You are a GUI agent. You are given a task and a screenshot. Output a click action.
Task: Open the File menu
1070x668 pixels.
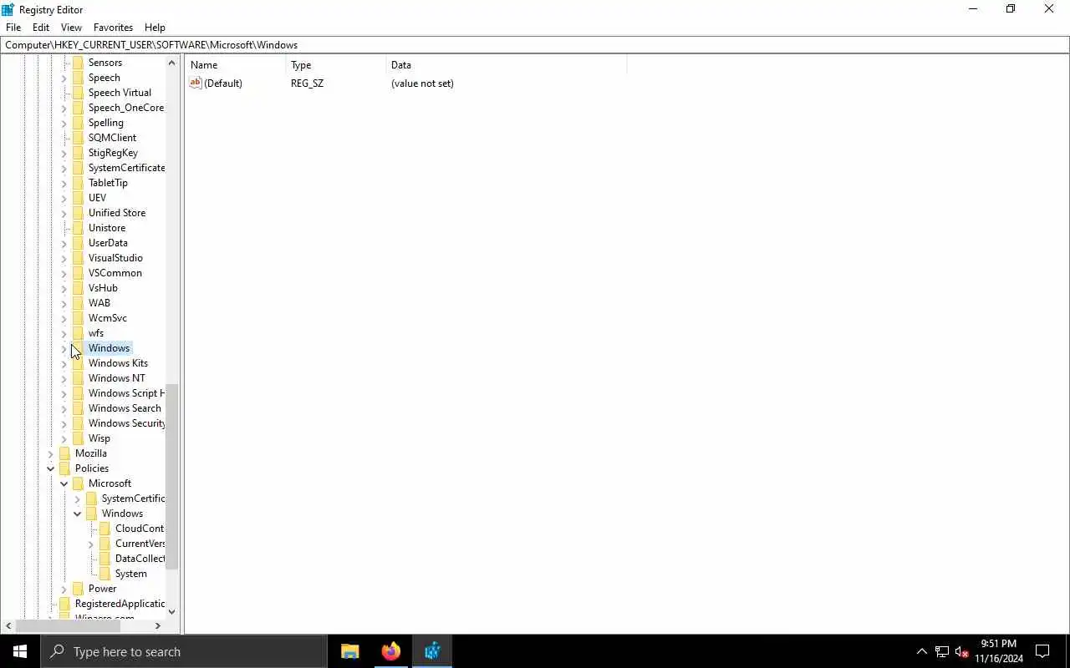coord(13,28)
